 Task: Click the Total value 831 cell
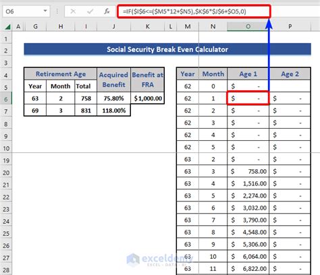pyautogui.click(x=86, y=111)
